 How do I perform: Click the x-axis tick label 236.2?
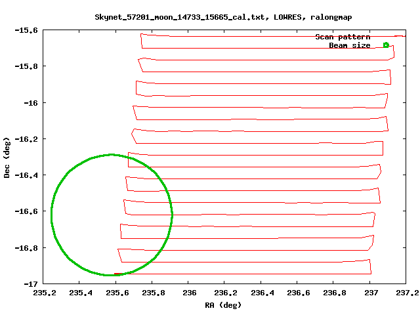pos(226,293)
